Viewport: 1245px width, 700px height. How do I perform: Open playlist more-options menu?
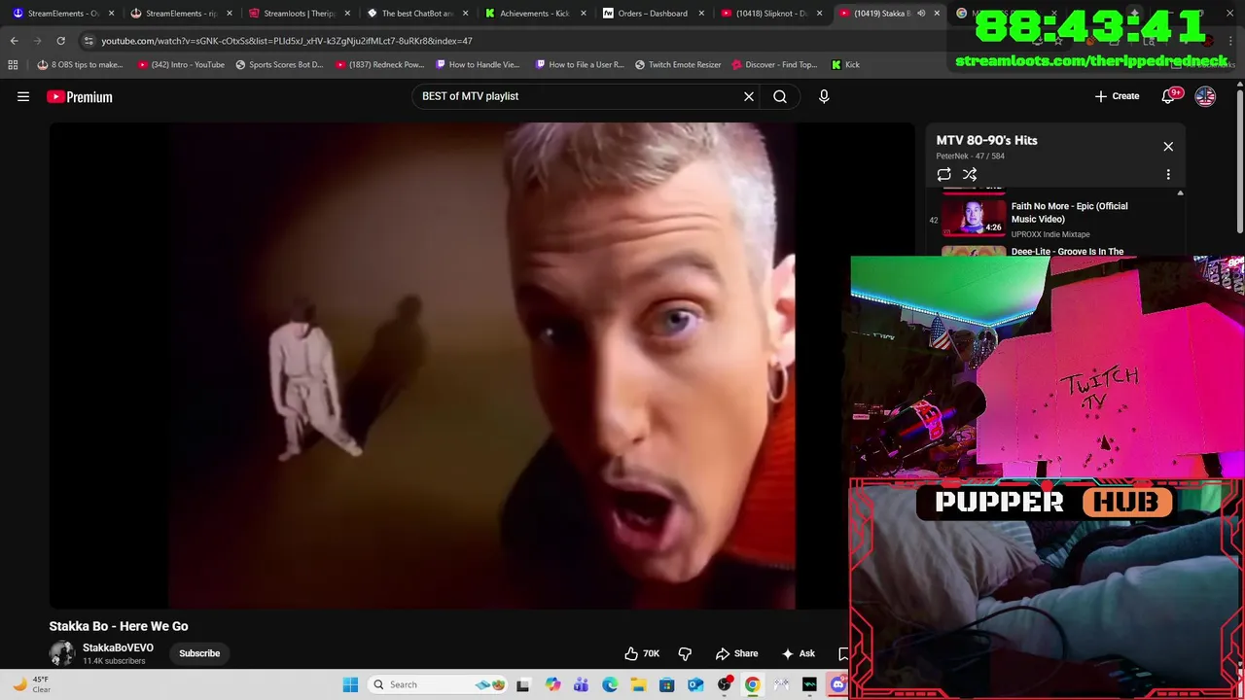pyautogui.click(x=1168, y=175)
